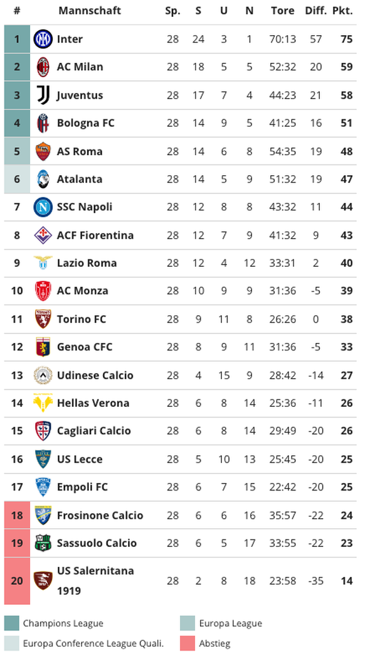Select the Mannschaft column header
Screen dimensions: 365x655
click(90, 11)
